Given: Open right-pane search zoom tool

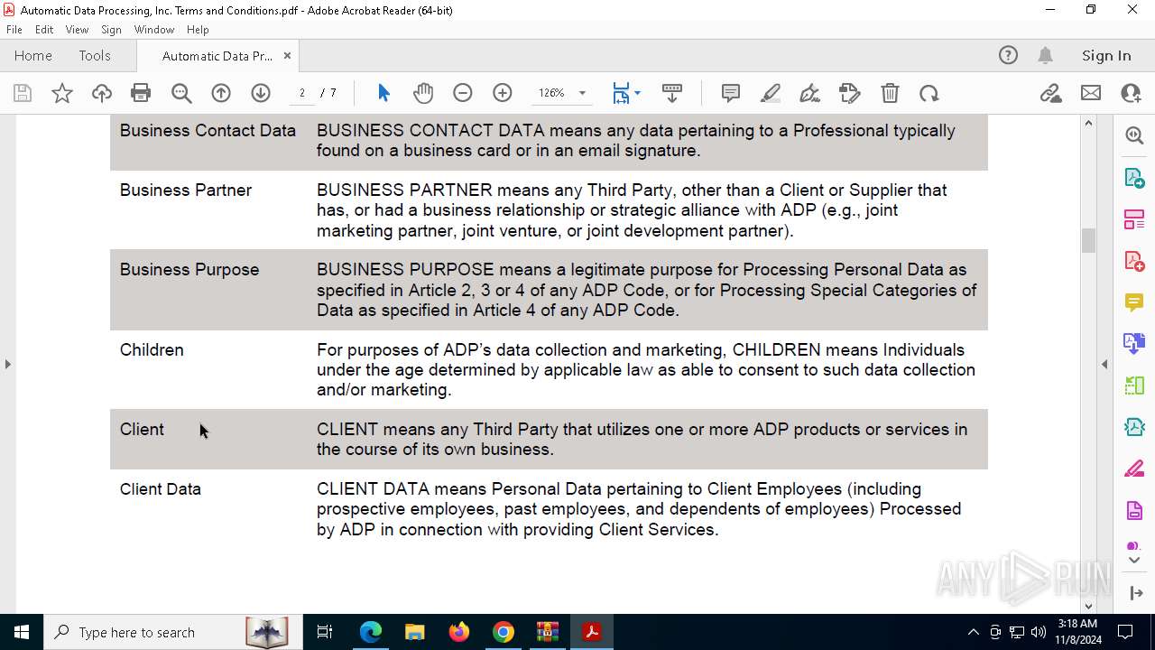Looking at the screenshot, I should [1134, 135].
